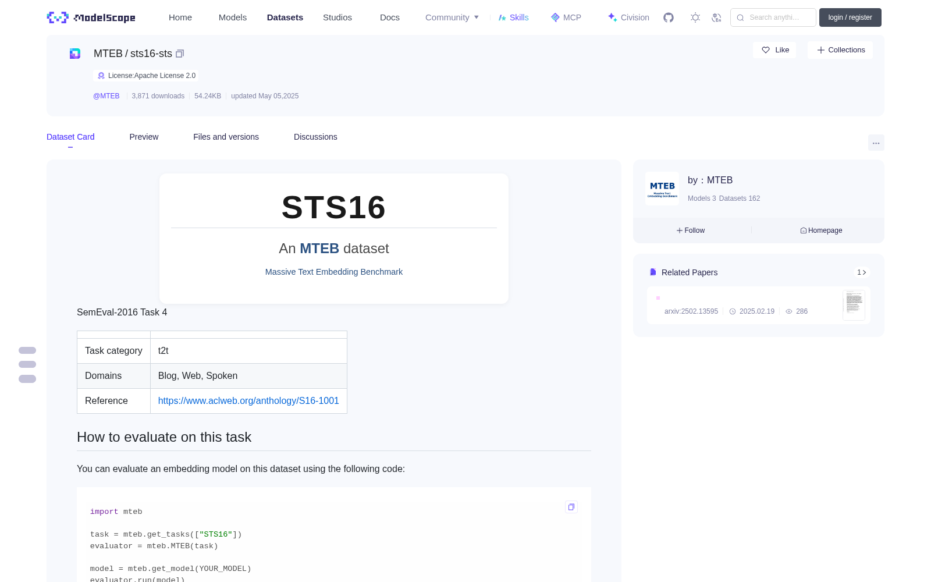Add dataset to Collections
Image resolution: width=931 pixels, height=582 pixels.
(x=840, y=50)
